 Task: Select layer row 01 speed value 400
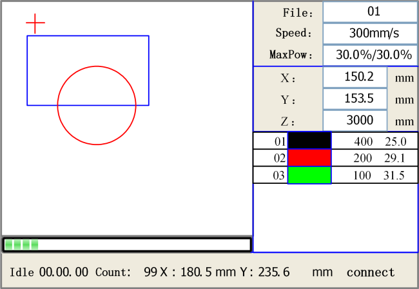point(364,141)
